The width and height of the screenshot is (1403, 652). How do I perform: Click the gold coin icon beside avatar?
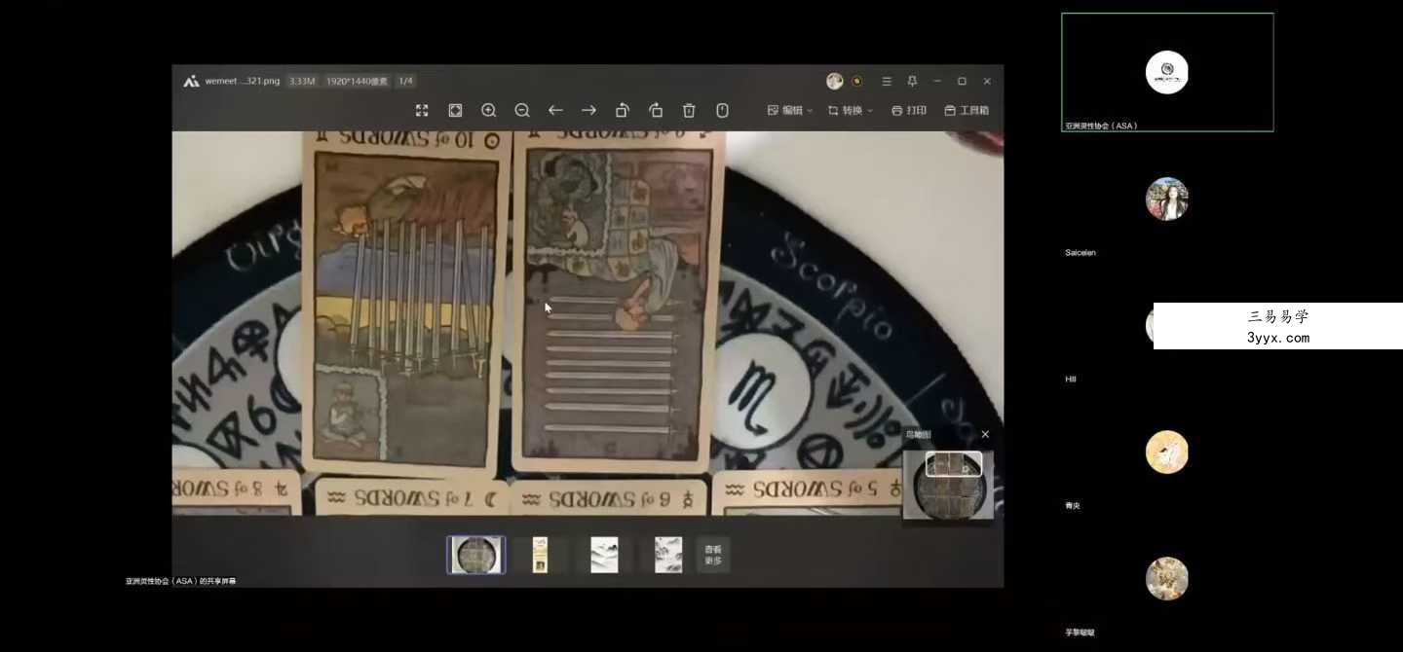[x=857, y=81]
